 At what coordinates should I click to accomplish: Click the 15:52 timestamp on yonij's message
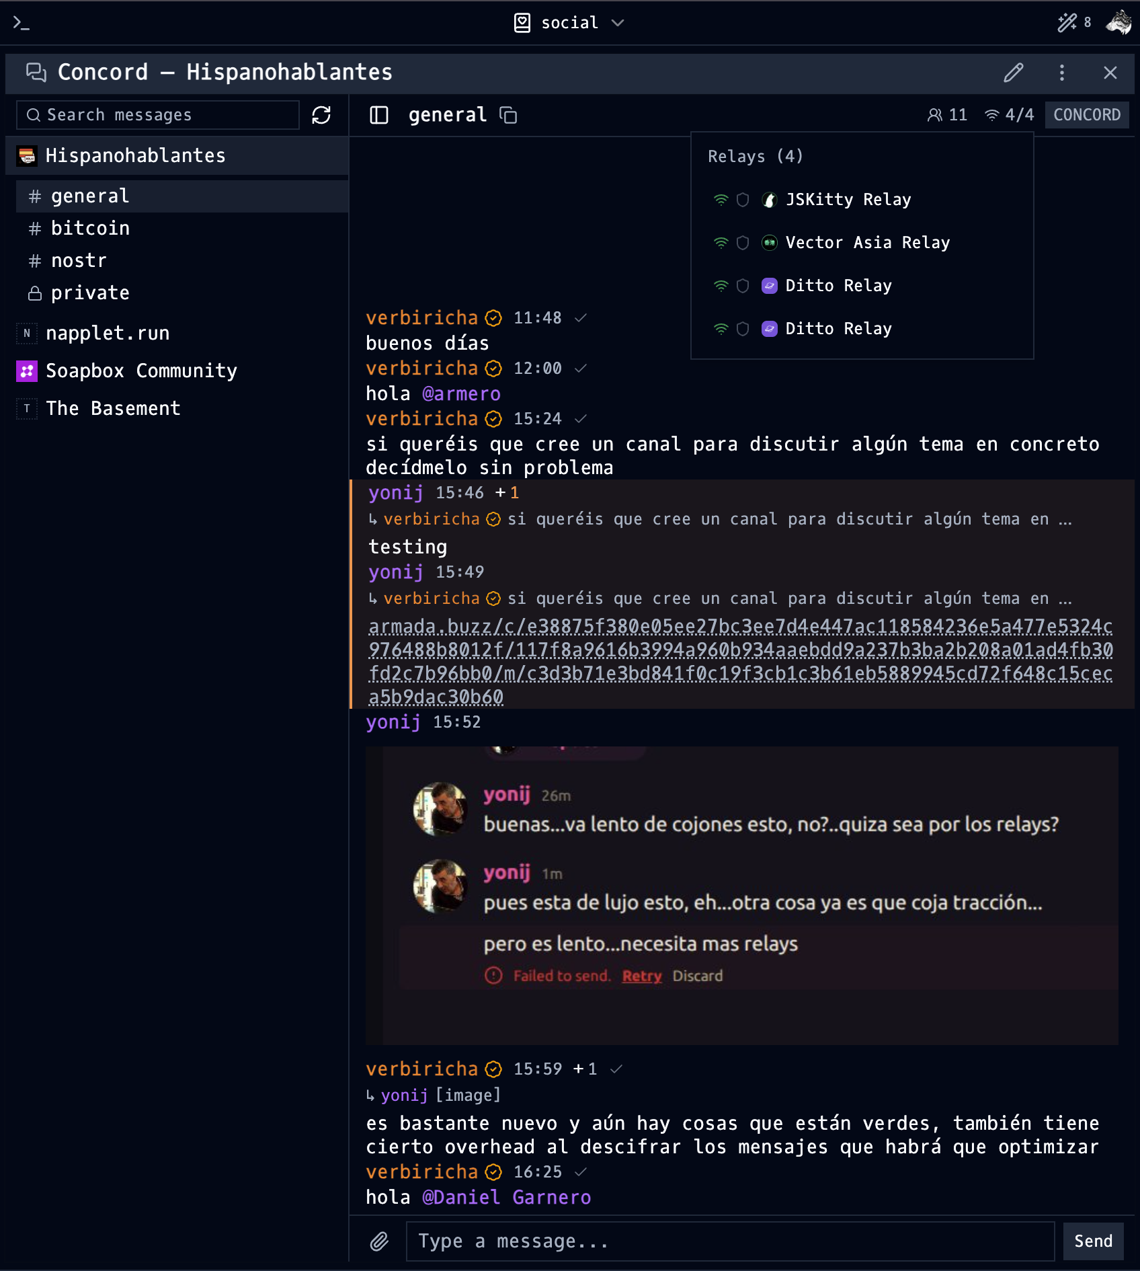pyautogui.click(x=457, y=722)
